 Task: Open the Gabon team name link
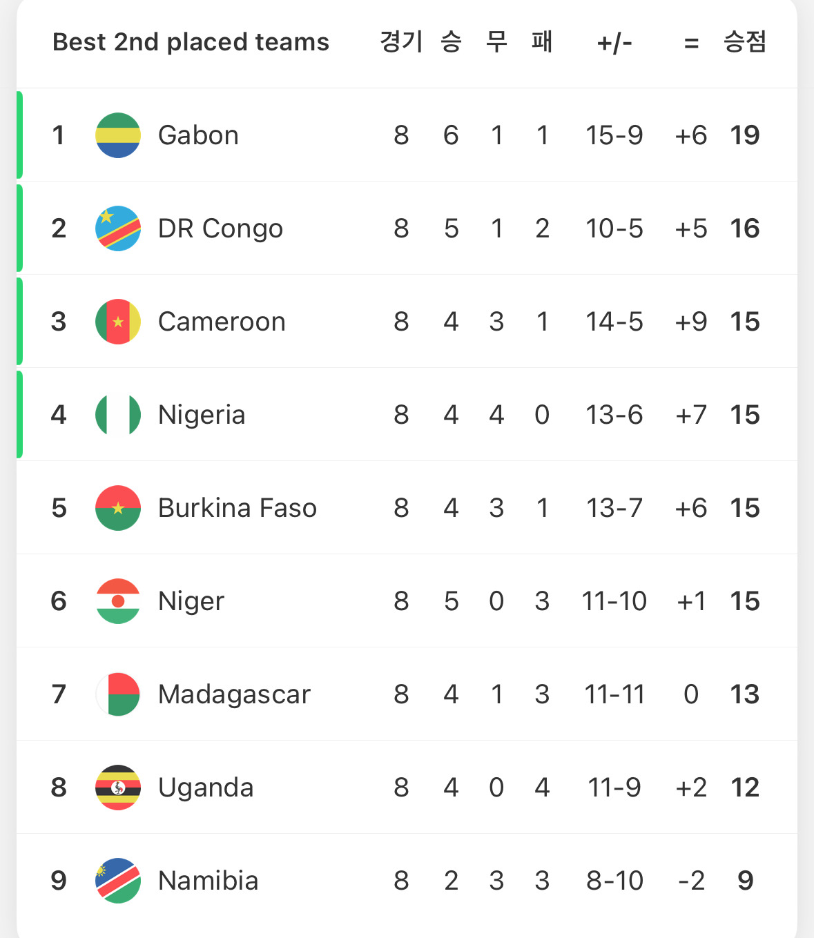pos(198,135)
